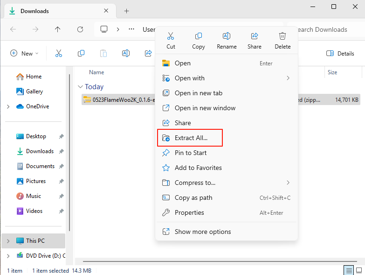Click the Rename icon in context menu

click(227, 36)
